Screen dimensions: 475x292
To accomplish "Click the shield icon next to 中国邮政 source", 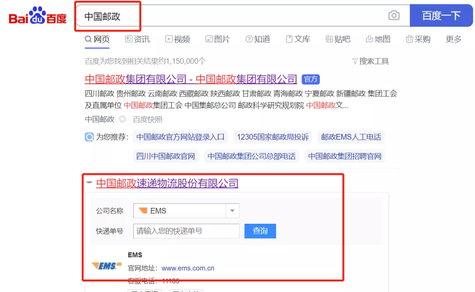I will (123, 119).
